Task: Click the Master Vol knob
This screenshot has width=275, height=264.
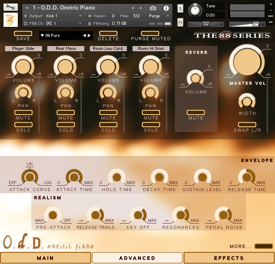Action: click(x=247, y=62)
